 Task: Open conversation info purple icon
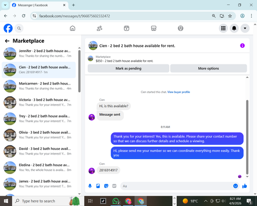coord(242,46)
